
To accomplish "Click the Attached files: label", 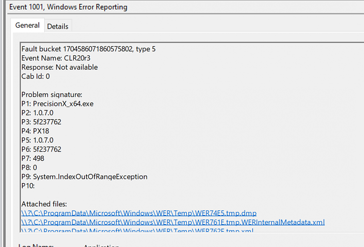I will 44,204.
